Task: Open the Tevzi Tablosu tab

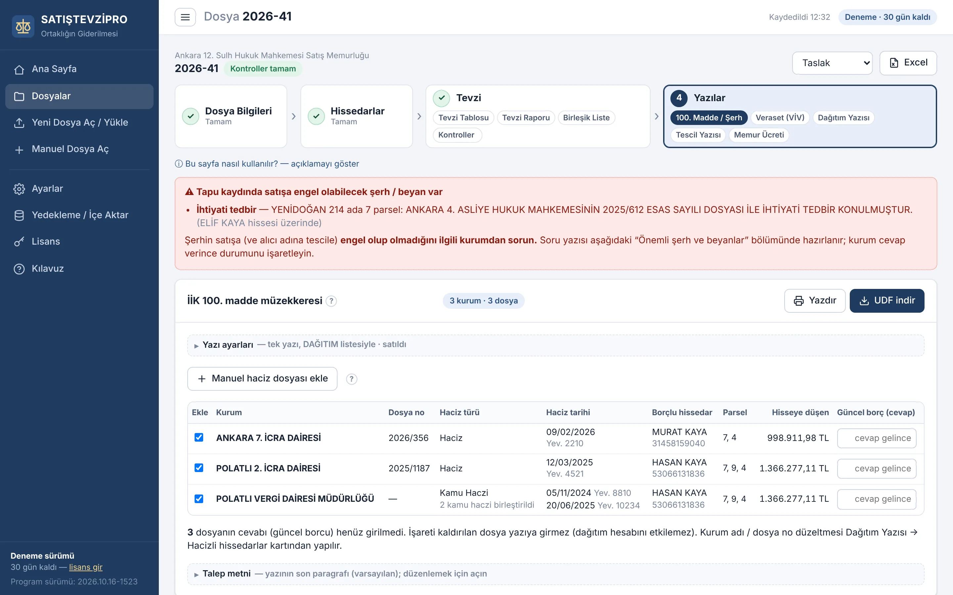Action: pos(463,118)
